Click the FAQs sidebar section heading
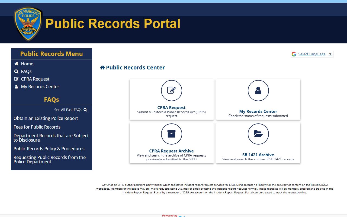Viewport: 347px width, 217px height. point(52,100)
